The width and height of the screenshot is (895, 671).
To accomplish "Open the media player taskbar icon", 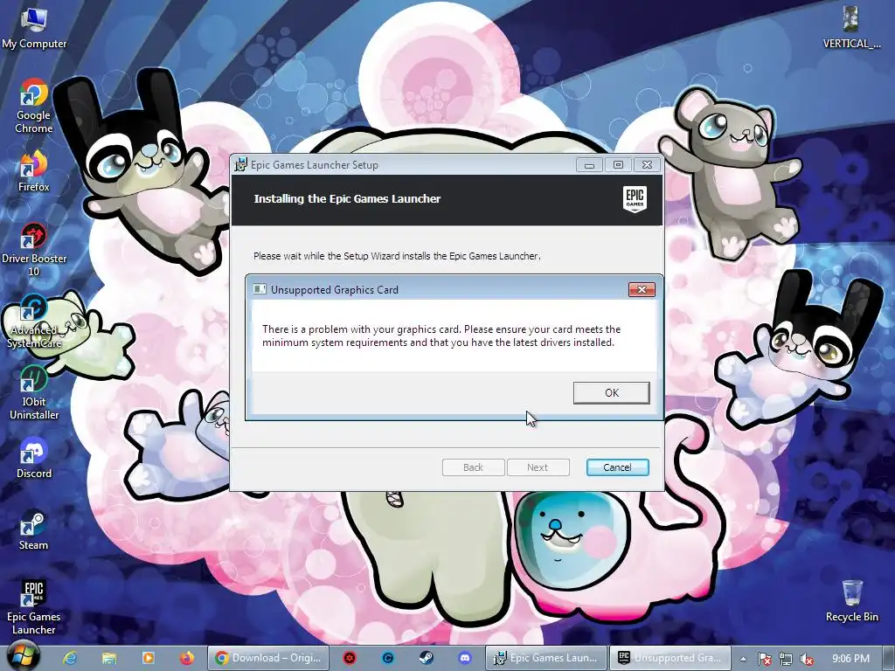I will [x=148, y=658].
